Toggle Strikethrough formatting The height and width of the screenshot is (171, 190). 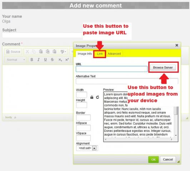click(x=52, y=60)
